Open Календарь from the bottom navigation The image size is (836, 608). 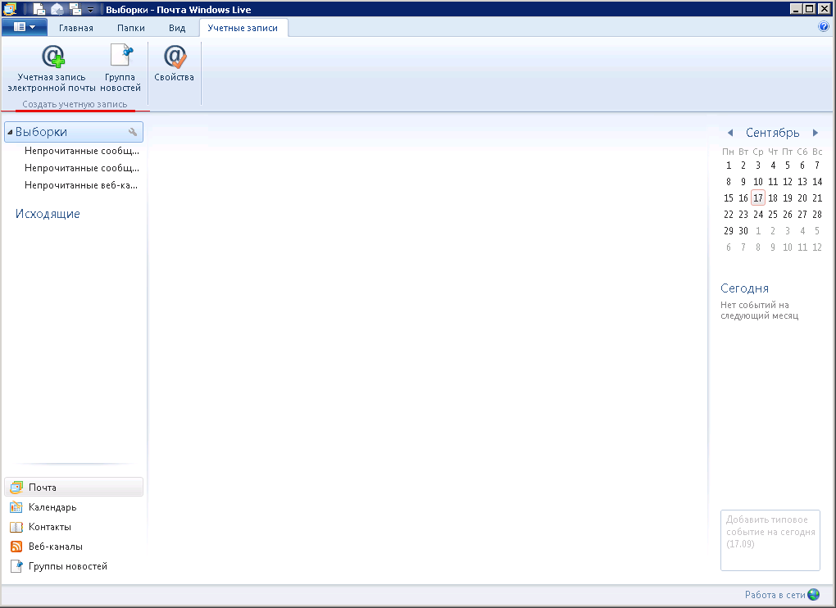pos(52,507)
